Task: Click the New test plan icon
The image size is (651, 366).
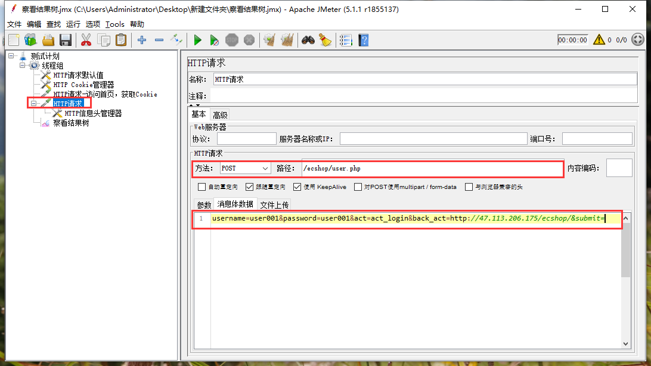Action: click(14, 41)
